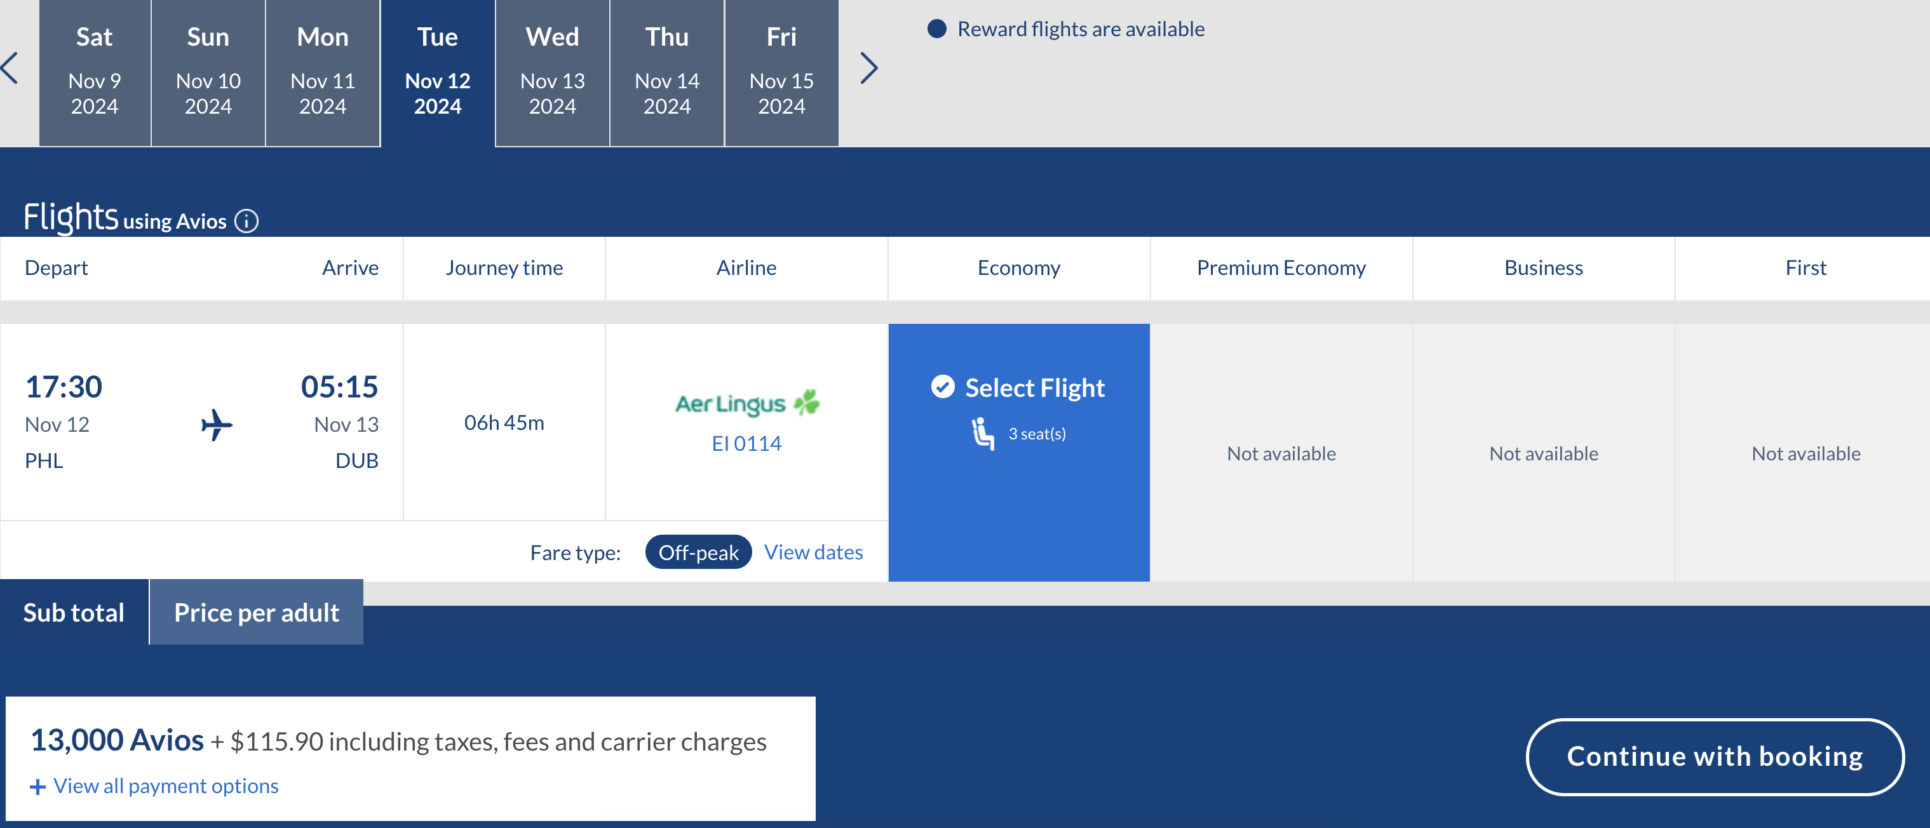This screenshot has width=1930, height=828.
Task: Click the right chevron for later dates
Action: 869,67
